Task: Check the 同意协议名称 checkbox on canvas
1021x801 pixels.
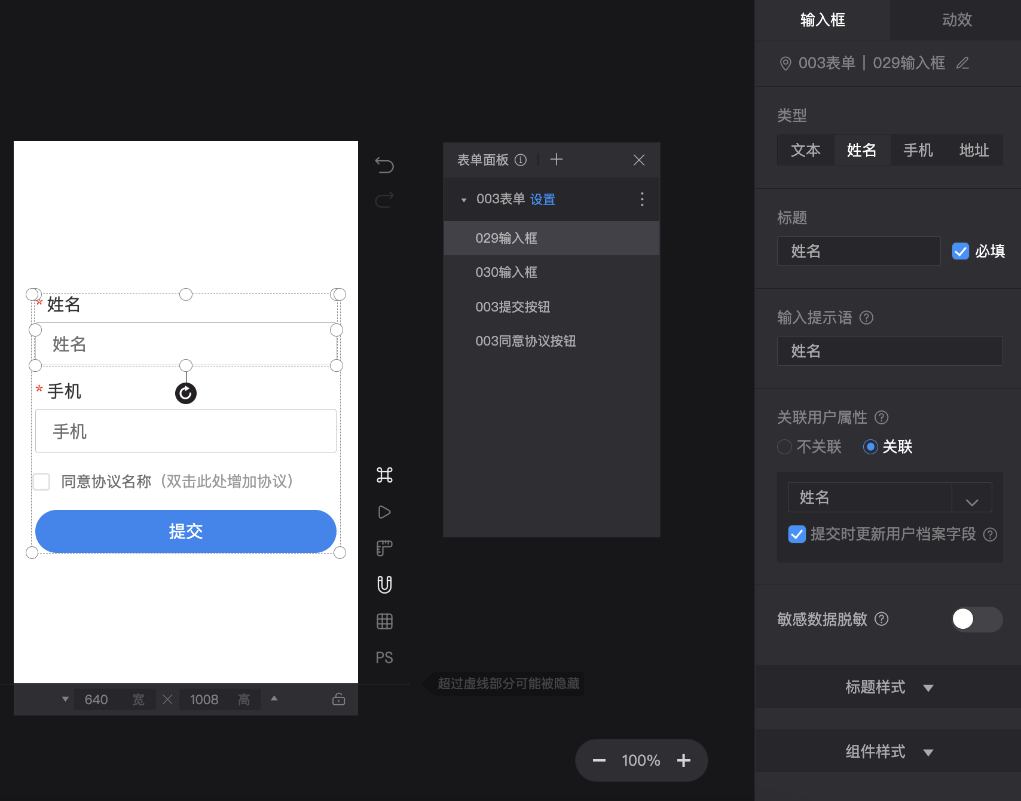Action: pos(41,481)
